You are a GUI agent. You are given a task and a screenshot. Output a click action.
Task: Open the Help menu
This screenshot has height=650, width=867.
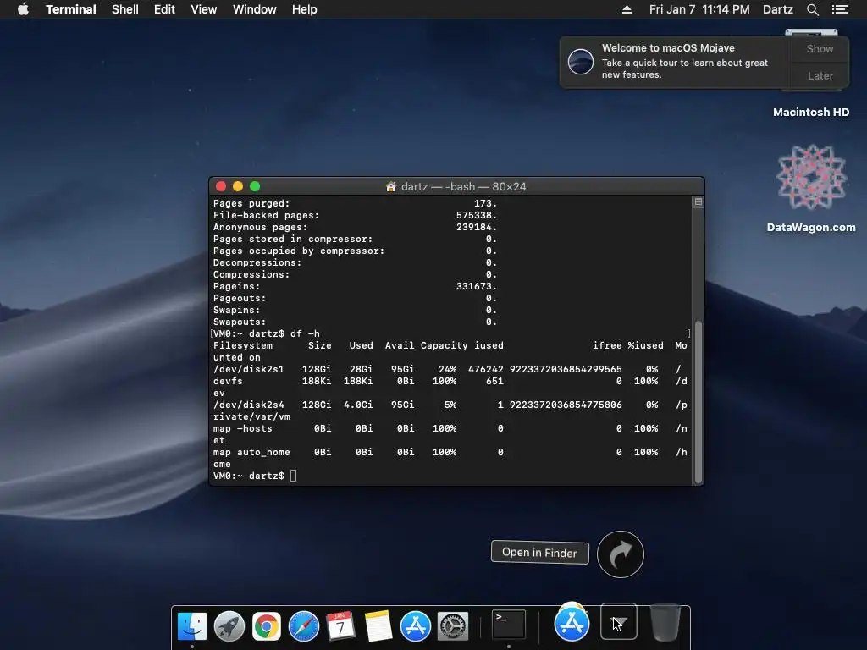[304, 9]
